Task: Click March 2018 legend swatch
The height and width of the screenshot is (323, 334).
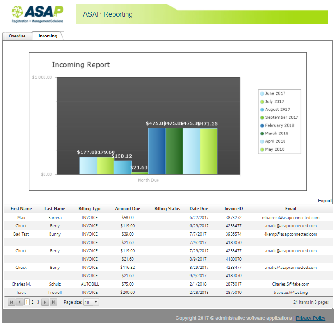Action: (262, 133)
